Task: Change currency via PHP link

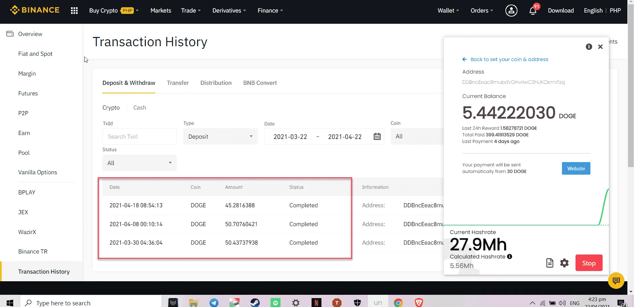Action: coord(615,11)
